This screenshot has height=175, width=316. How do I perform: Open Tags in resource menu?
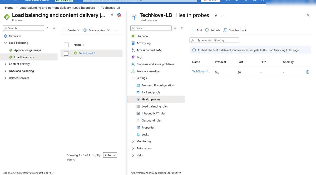pos(139,57)
